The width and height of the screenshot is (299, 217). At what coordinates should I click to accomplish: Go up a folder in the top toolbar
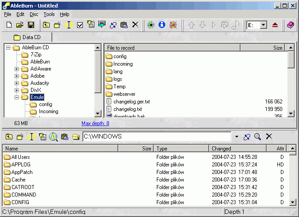coord(46,25)
